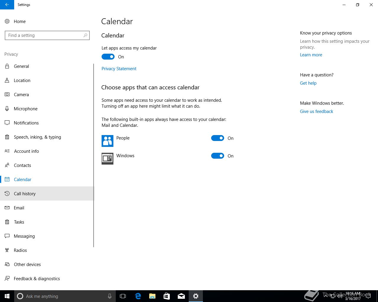Click the Other devices icon
378x302 pixels.
(7, 264)
